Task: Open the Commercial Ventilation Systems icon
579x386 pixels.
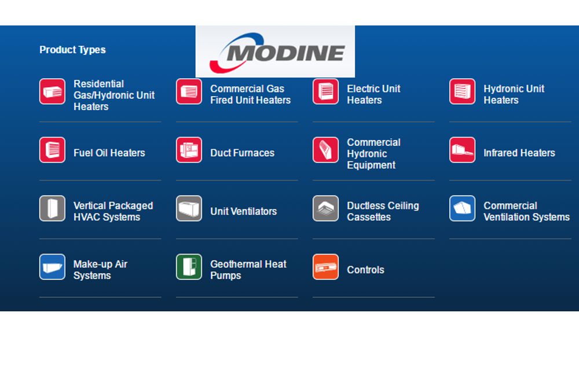Action: [462, 208]
